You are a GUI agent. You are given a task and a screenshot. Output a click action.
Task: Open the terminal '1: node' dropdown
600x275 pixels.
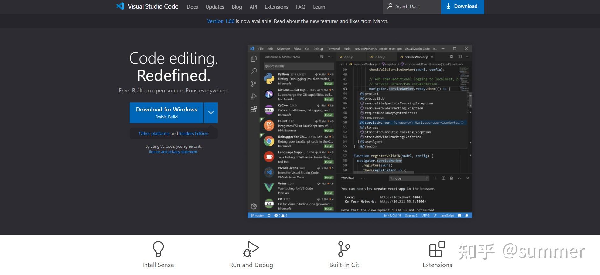[x=409, y=178]
